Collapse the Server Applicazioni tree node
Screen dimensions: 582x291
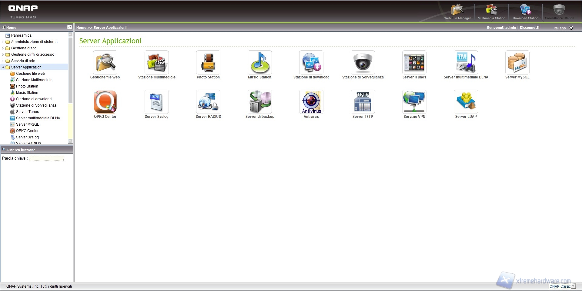point(3,67)
